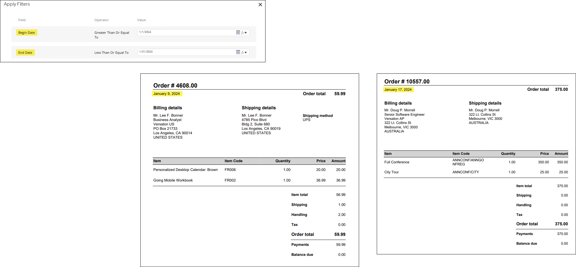Click 'Versaton US' in billing details
This screenshot has height=267, width=576.
[x=164, y=124]
